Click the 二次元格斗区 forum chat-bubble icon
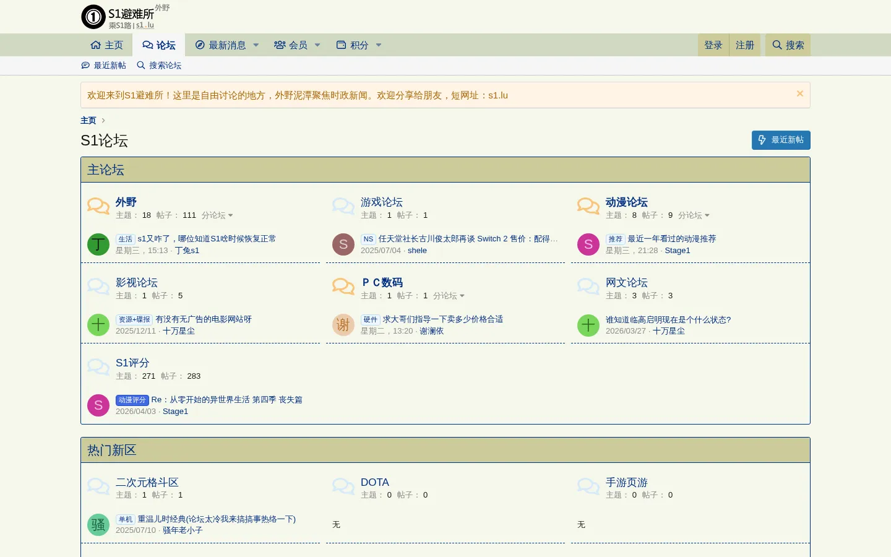The width and height of the screenshot is (891, 557). tap(98, 486)
